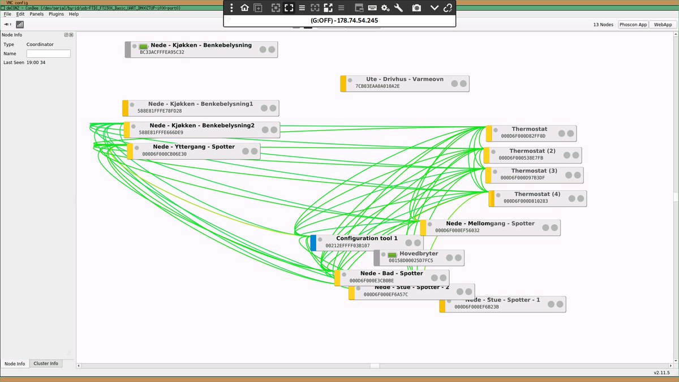The image size is (679, 382).
Task: Click the deCONZ title bar window icon
Action: 3,8
